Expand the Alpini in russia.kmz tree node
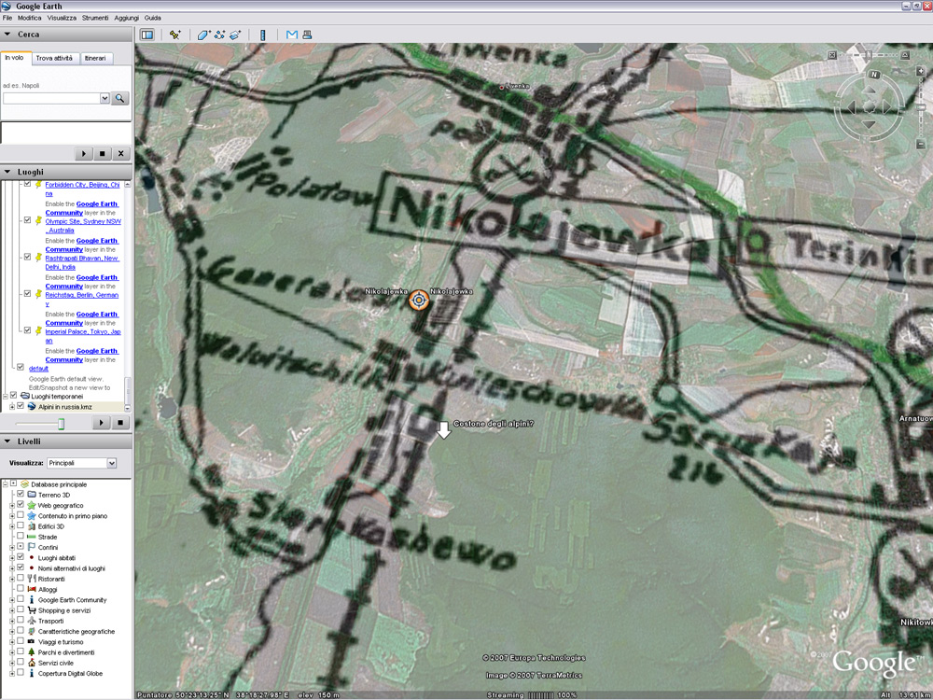This screenshot has width=933, height=700. pos(12,407)
